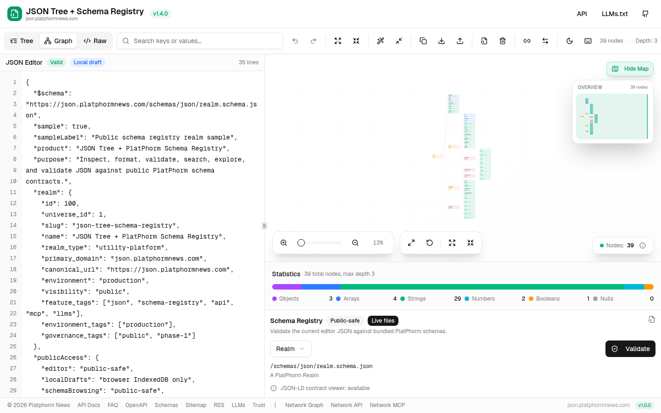
Task: Click in the Search keys or values field
Action: (x=200, y=41)
